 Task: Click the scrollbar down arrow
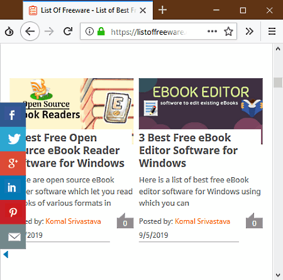coord(278,275)
